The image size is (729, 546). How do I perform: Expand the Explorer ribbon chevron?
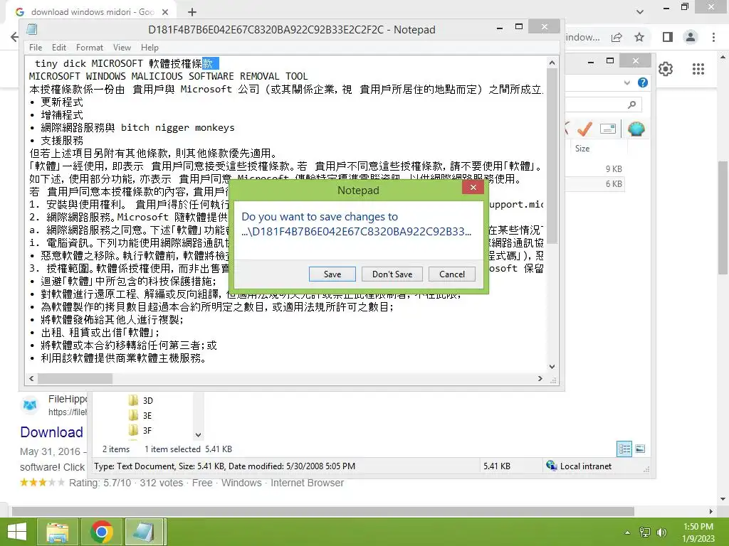(627, 82)
